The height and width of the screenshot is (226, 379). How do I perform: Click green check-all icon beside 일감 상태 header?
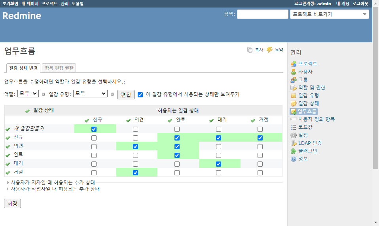(x=28, y=111)
